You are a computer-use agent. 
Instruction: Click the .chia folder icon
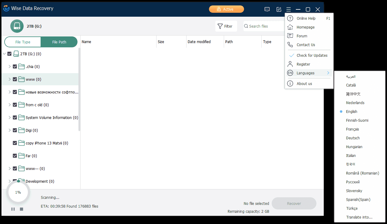click(x=21, y=66)
